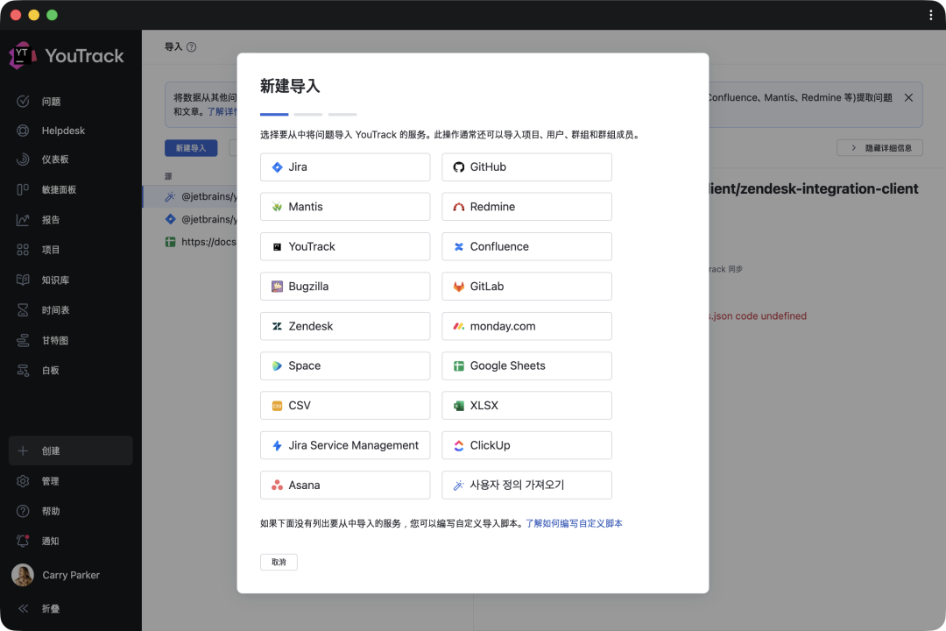This screenshot has height=631, width=946.
Task: Click the help icon next to 导入
Action: pos(191,47)
